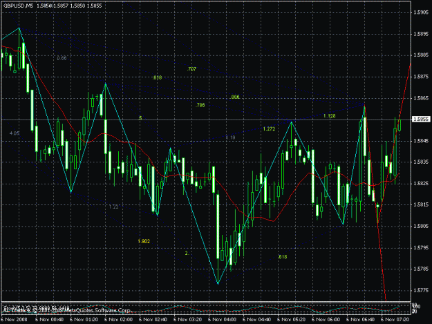Screen dimensions: 432x324
Task: Click the 6 Nov 06:00 time label
Action: (x=326, y=320)
